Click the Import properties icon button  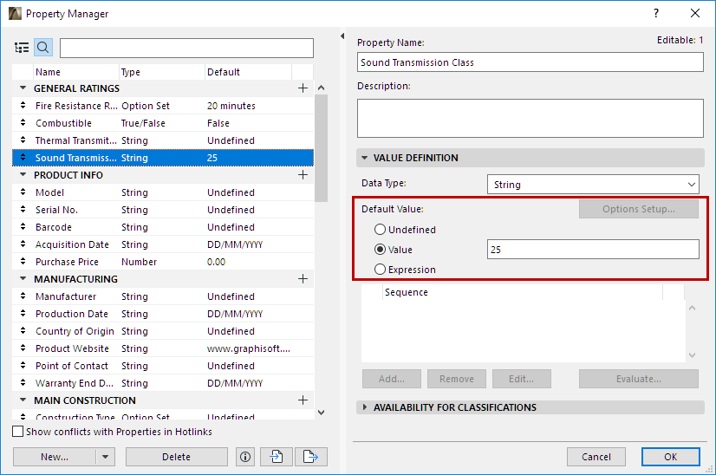point(276,457)
